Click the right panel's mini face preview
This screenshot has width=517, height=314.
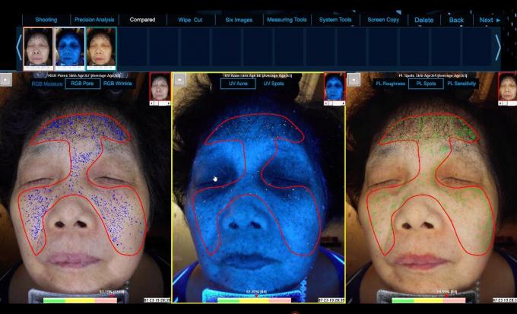tap(508, 87)
